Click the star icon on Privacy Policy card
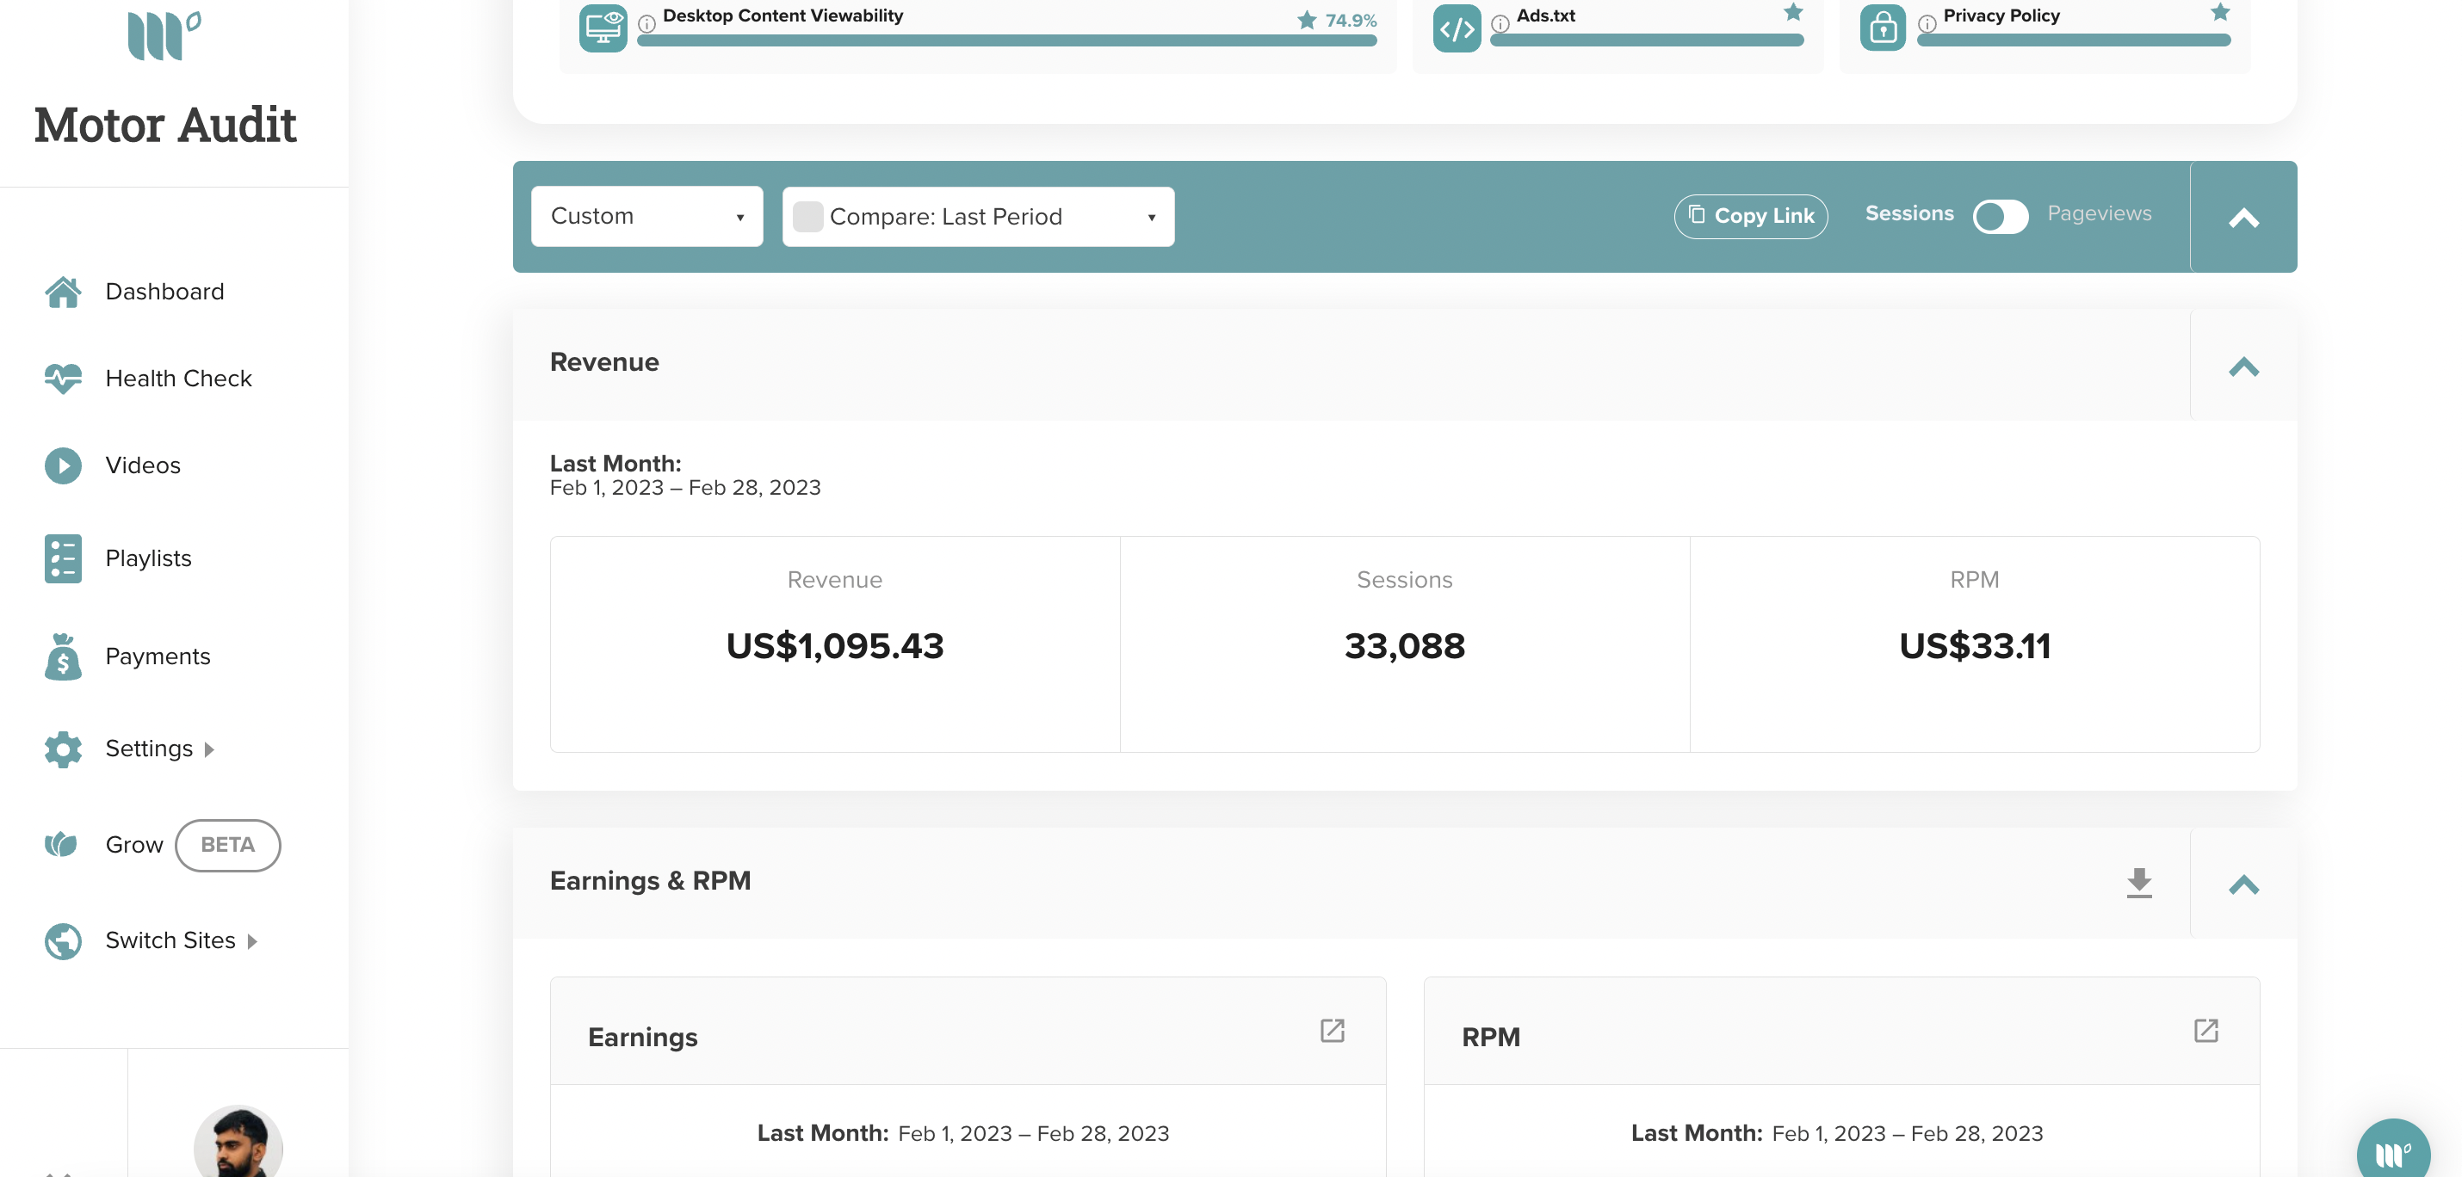 tap(2220, 12)
